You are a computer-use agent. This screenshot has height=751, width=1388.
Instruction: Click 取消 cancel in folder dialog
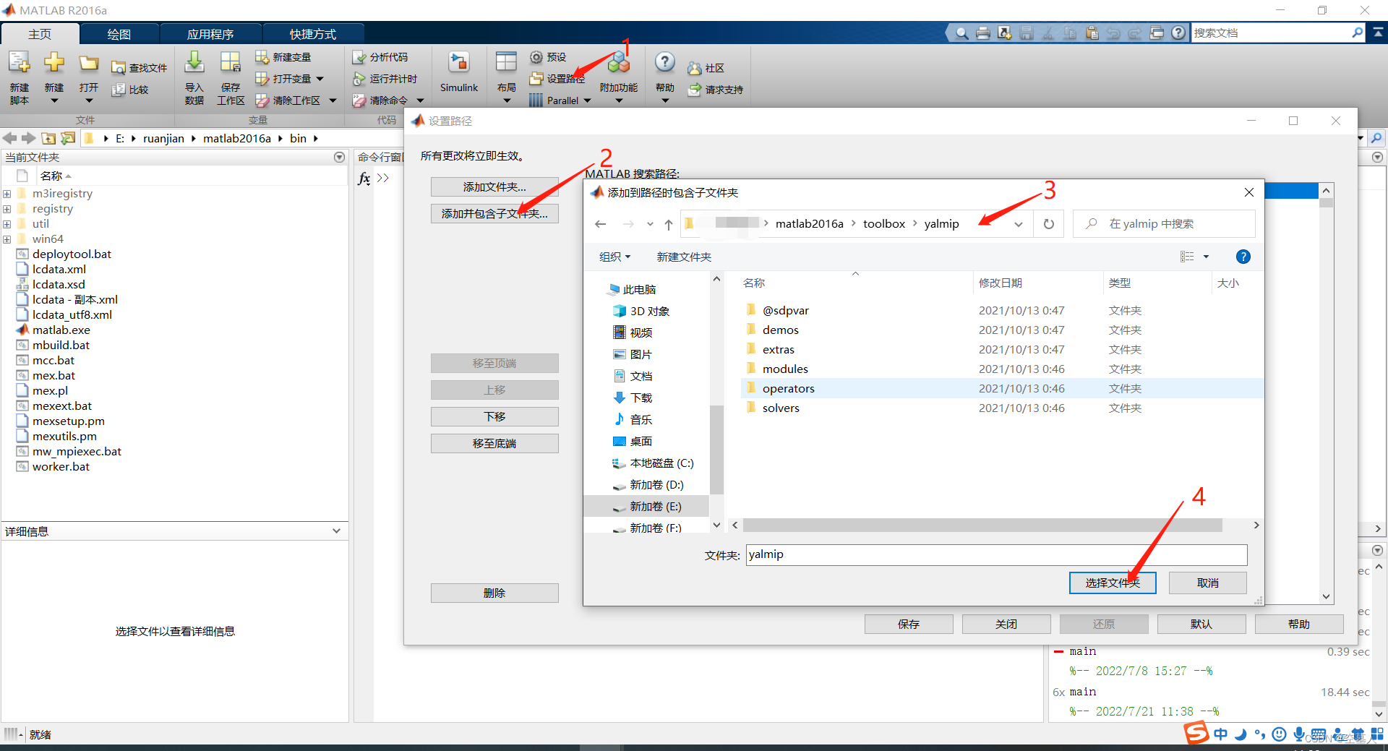point(1208,583)
